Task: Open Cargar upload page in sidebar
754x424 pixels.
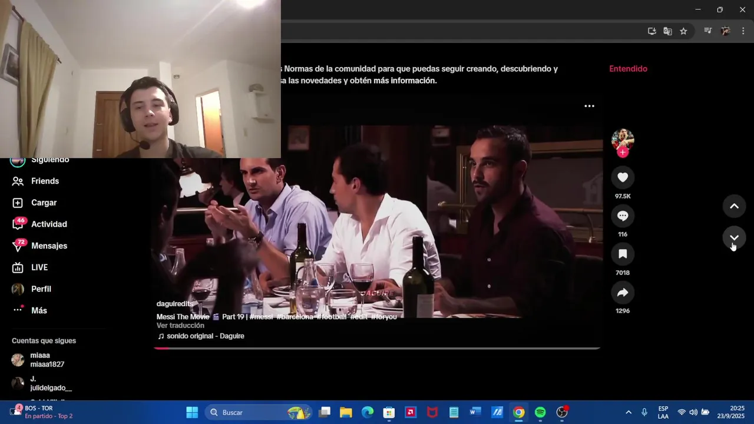Action: pyautogui.click(x=44, y=203)
